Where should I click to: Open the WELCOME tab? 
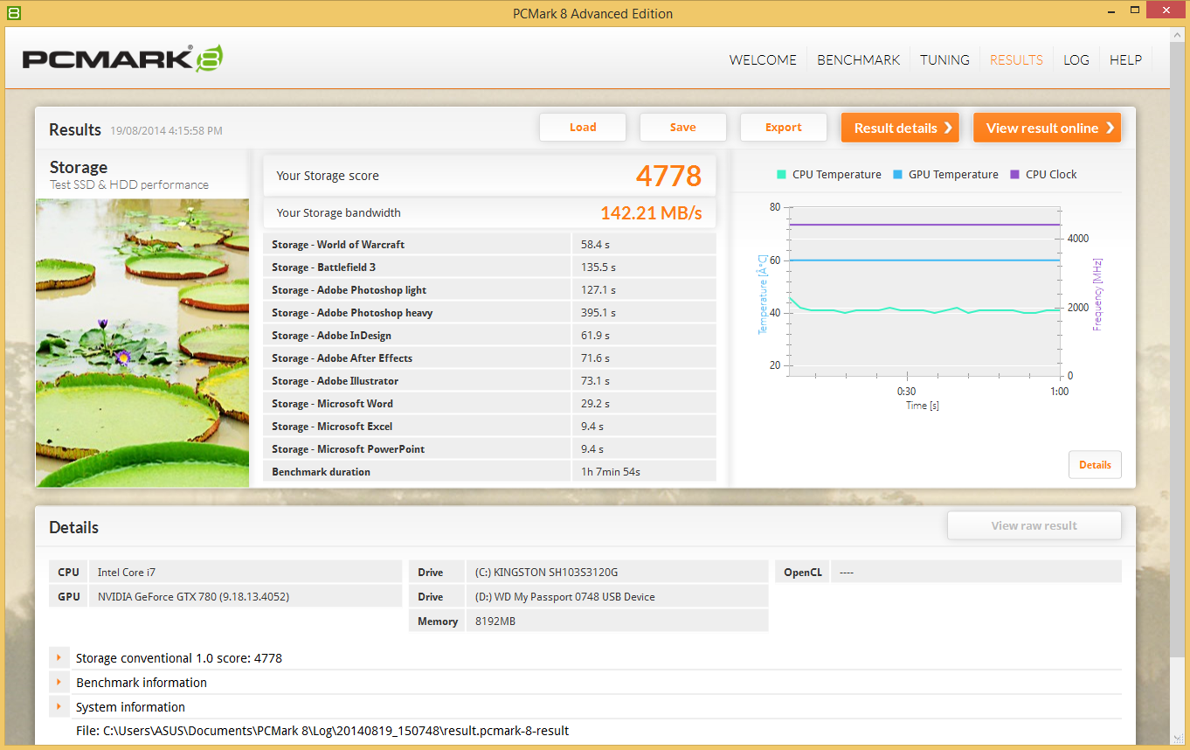[763, 60]
